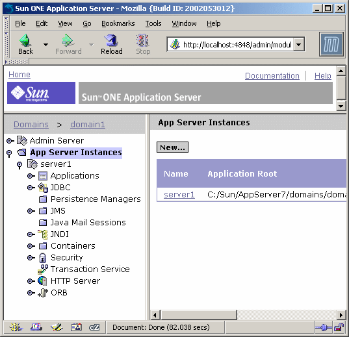
Task: Click the App Server Instances folder icon
Action: point(22,153)
